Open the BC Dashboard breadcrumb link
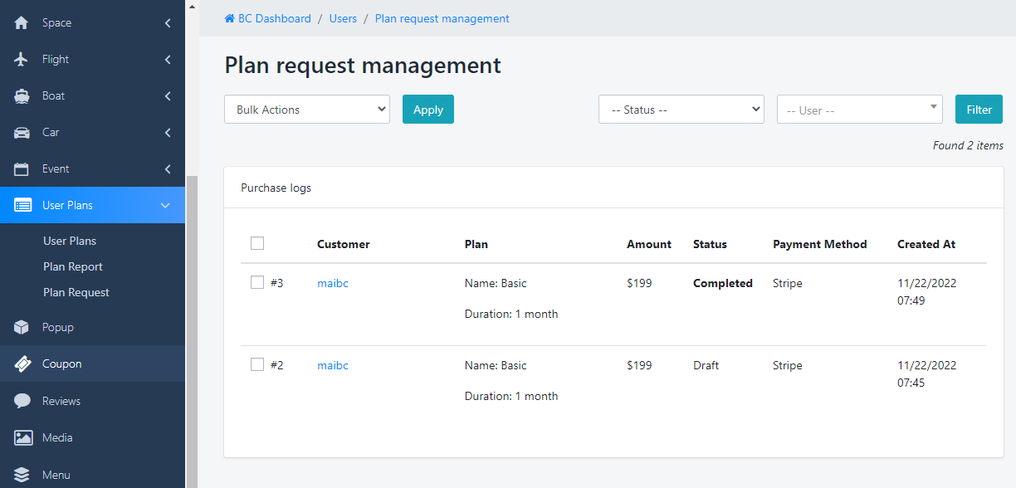 click(268, 18)
